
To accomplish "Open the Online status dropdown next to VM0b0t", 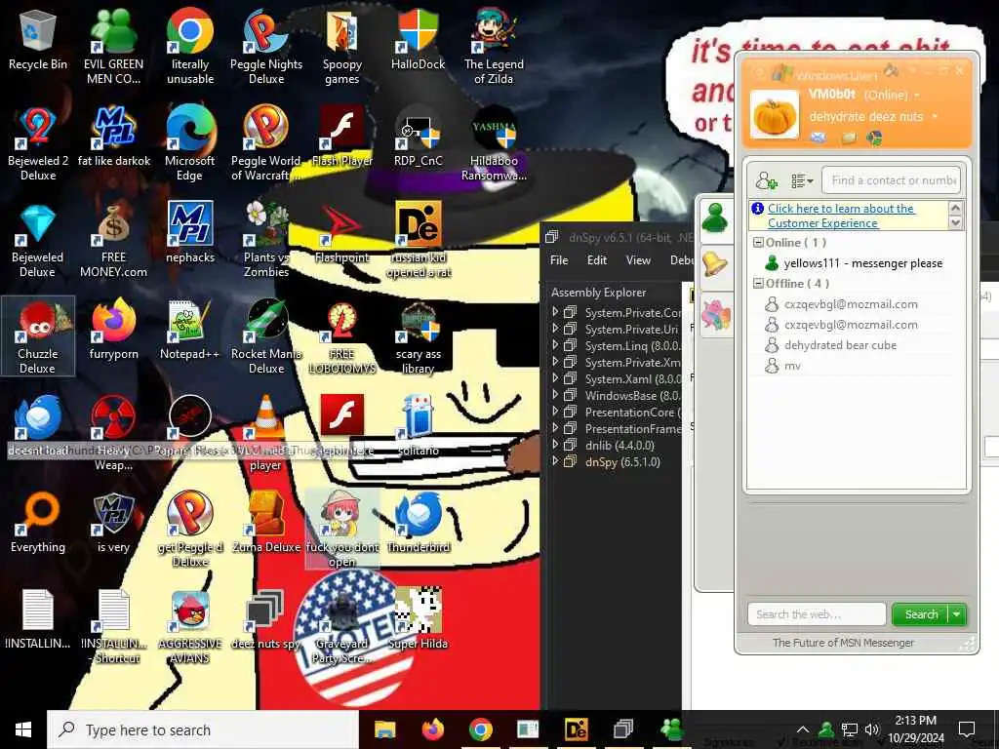I will pos(917,95).
